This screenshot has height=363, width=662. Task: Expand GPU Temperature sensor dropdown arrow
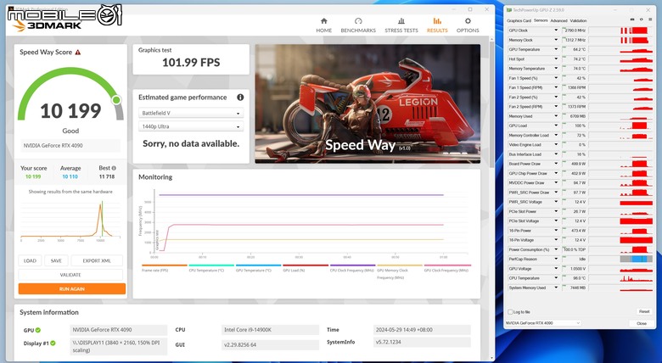(x=556, y=49)
